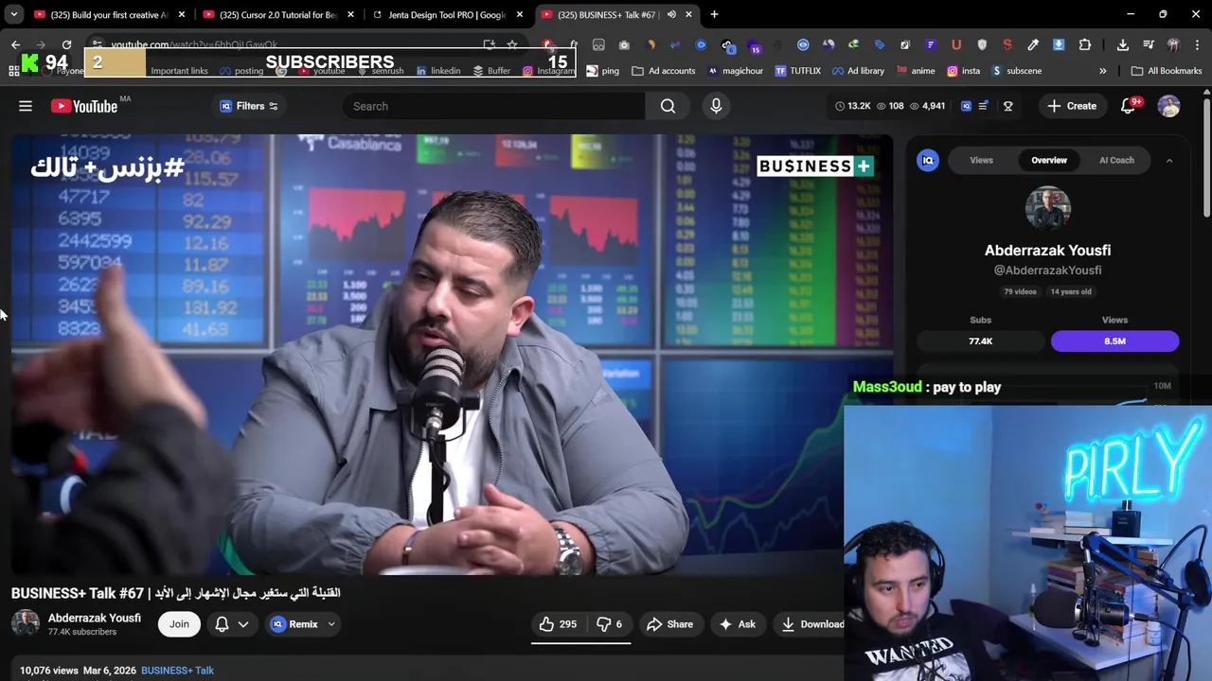The width and height of the screenshot is (1212, 681).
Task: Open the browser three-dot menu
Action: (1197, 44)
